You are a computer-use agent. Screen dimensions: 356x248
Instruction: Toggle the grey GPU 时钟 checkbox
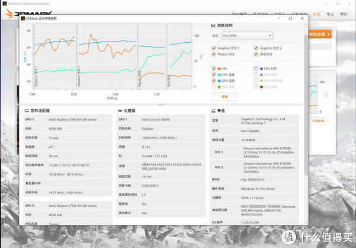click(256, 75)
